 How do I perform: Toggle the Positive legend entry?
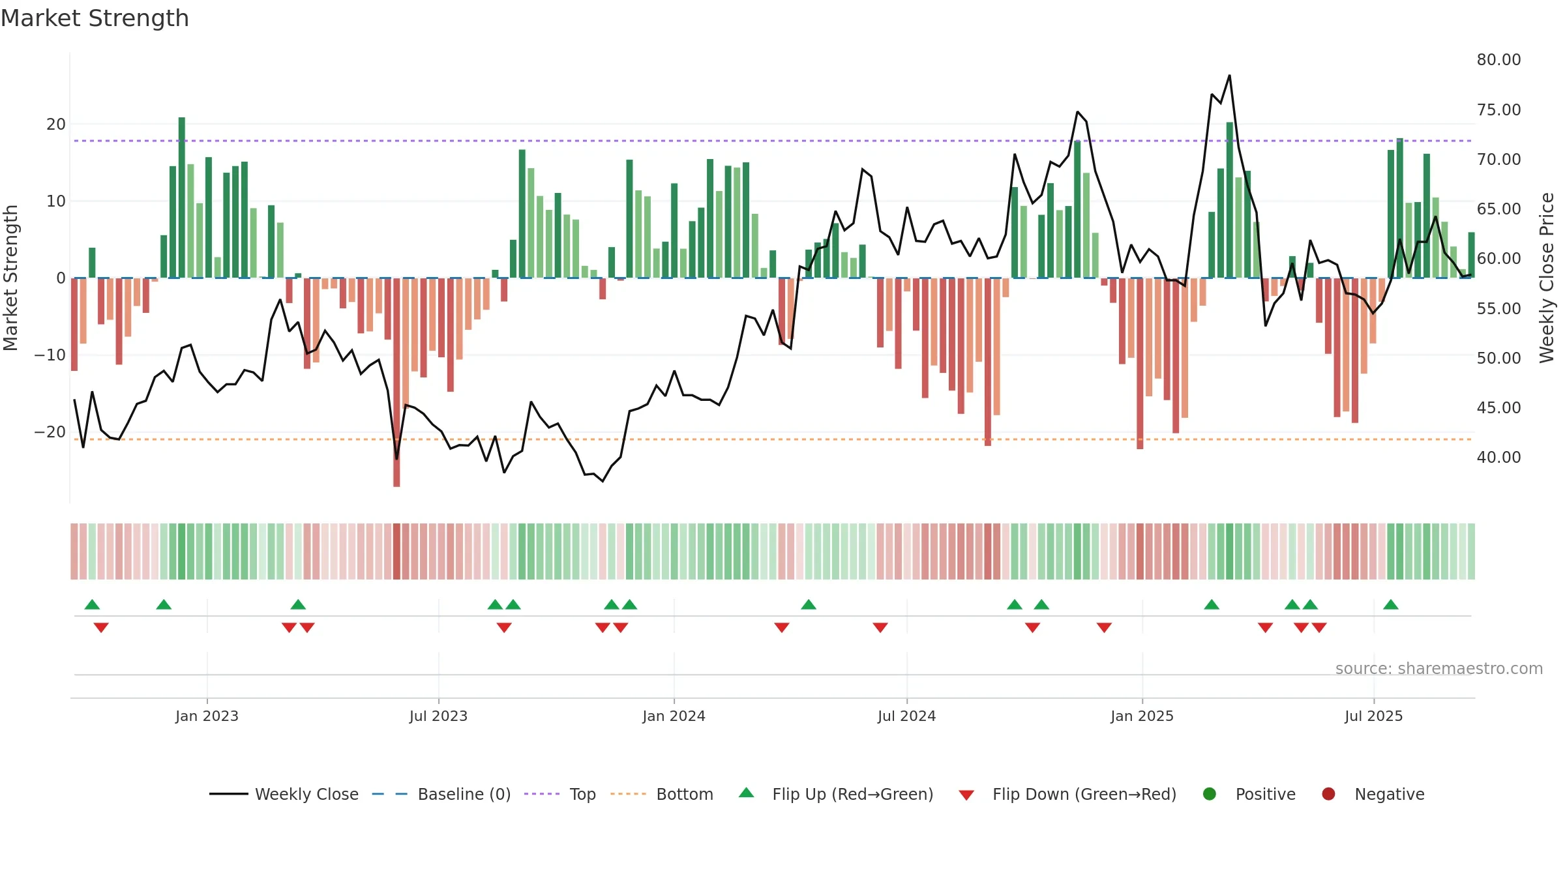point(1249,794)
